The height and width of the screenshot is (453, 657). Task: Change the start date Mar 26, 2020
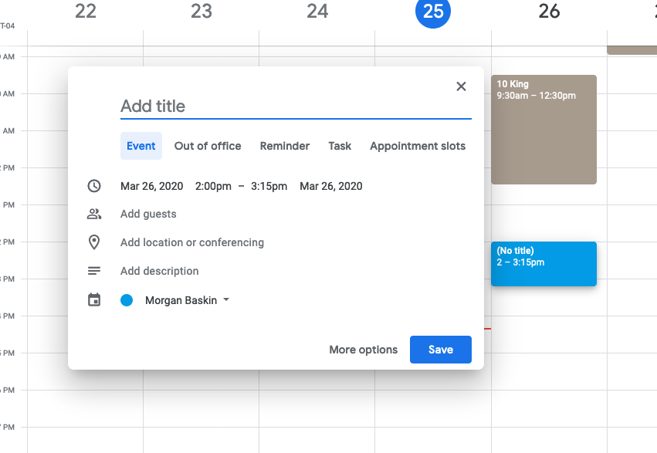(151, 186)
